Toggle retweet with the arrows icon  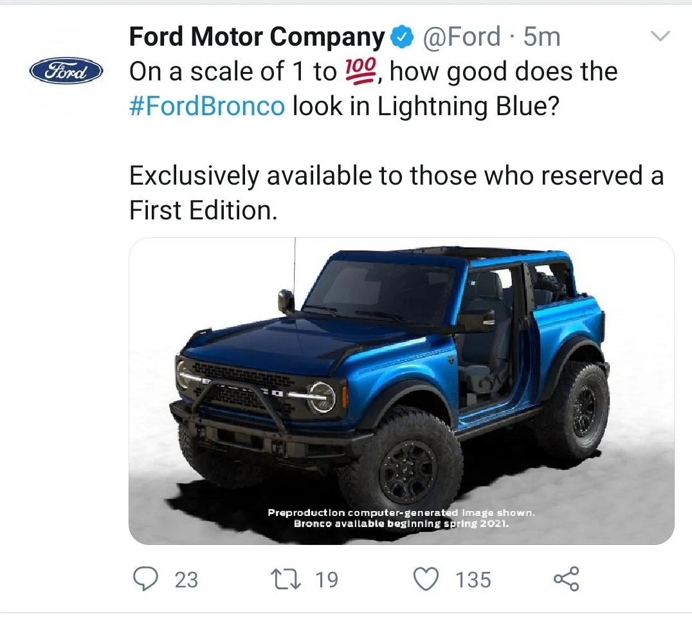pos(286,580)
